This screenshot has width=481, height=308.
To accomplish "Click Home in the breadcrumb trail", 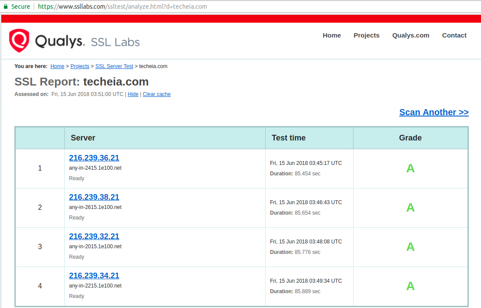I will (57, 66).
